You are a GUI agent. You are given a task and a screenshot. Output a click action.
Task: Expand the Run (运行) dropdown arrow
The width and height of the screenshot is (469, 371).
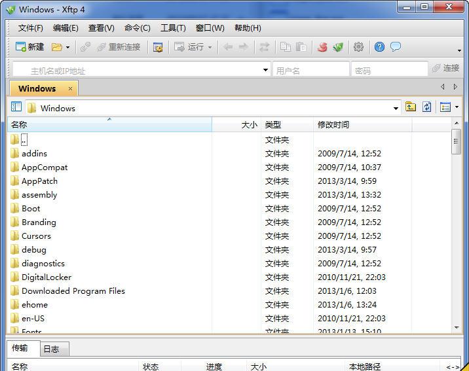tap(210, 47)
